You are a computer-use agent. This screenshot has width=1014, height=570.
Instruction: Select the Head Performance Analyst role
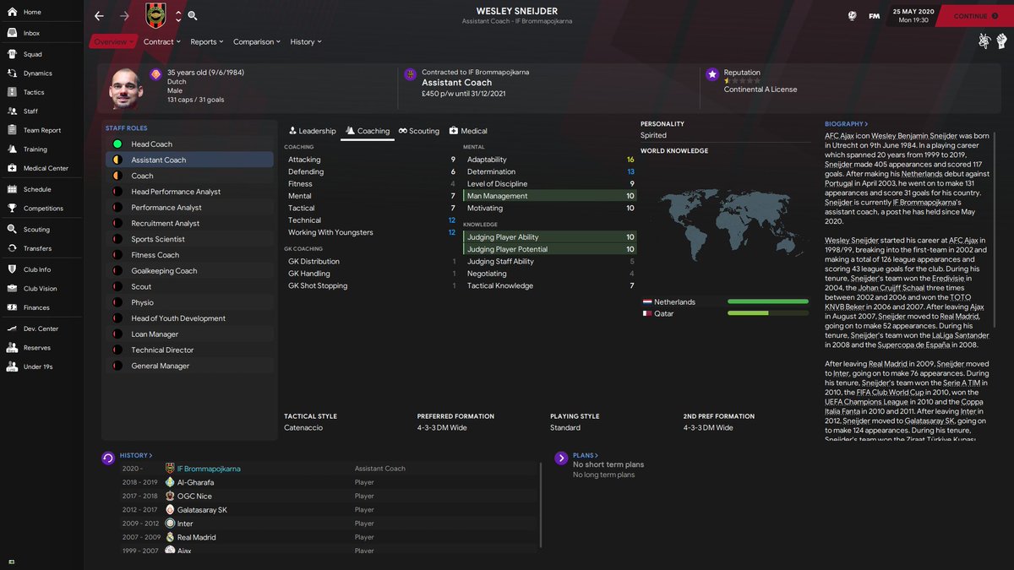click(190, 192)
